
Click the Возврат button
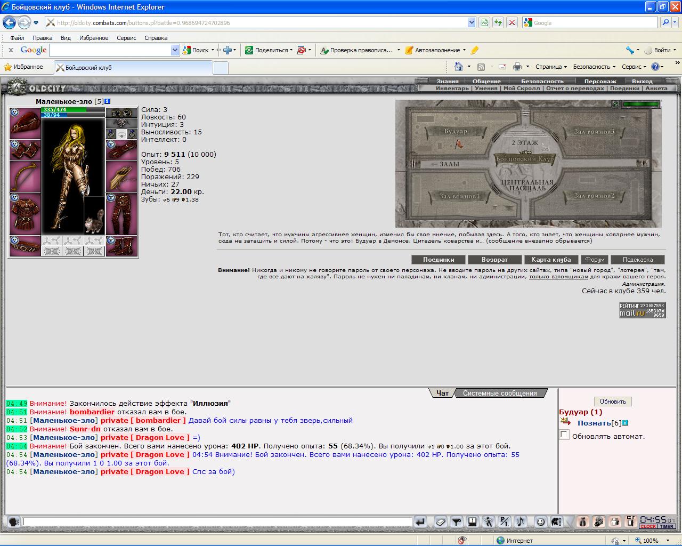pyautogui.click(x=494, y=260)
